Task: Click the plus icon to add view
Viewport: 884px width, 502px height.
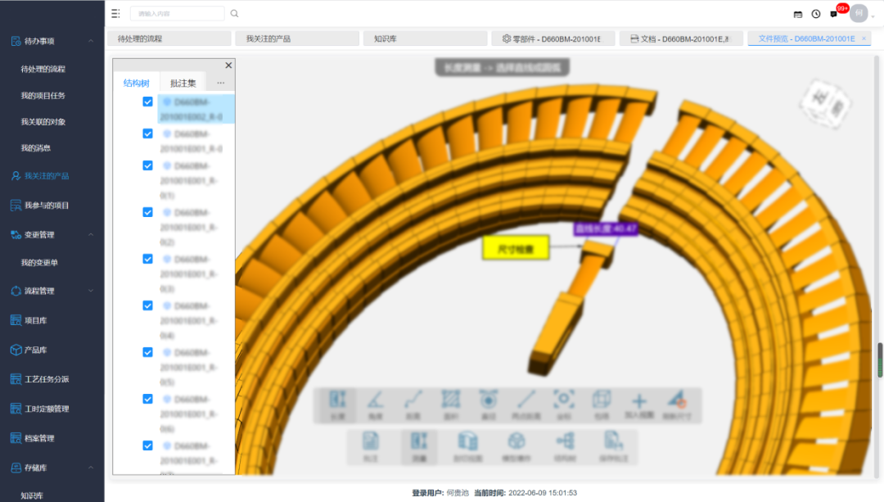Action: click(638, 405)
